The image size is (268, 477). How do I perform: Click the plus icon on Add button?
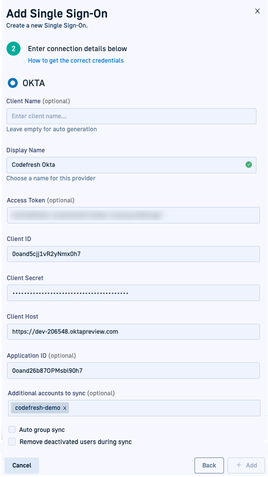click(239, 465)
